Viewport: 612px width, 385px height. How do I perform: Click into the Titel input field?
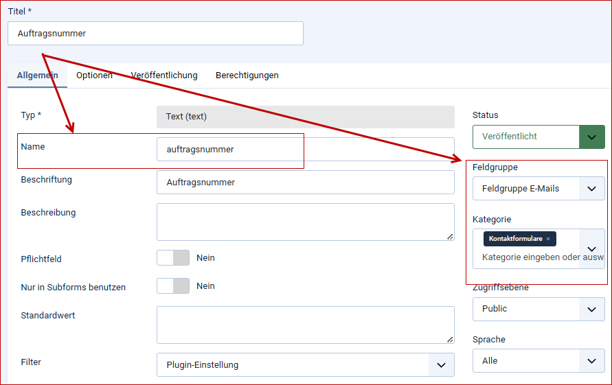tap(155, 34)
